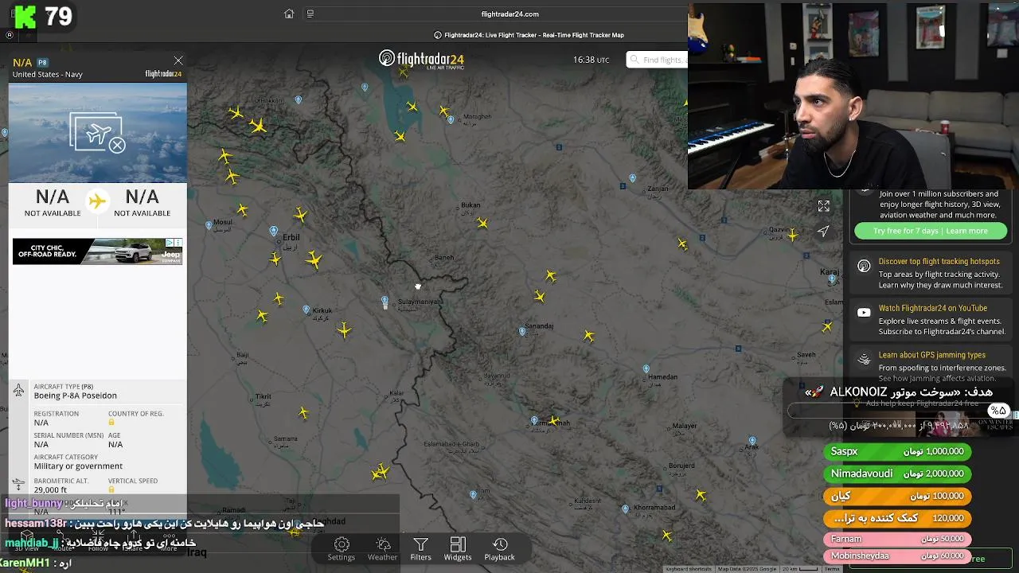The width and height of the screenshot is (1019, 573).
Task: Select the Maragheh airport pin
Action: pos(451,120)
